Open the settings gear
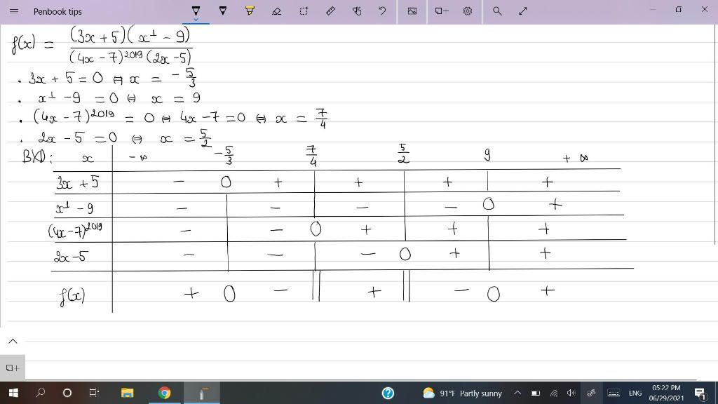 [x=468, y=11]
